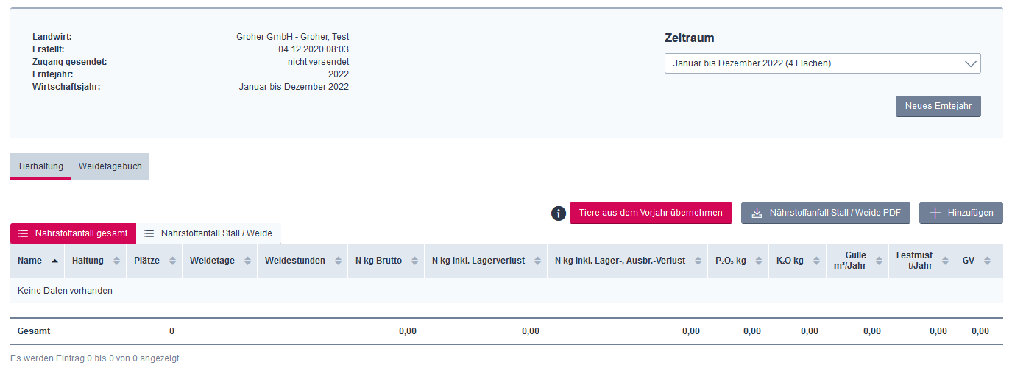Show Nährstoffanfall Stall / Weide view

(x=208, y=233)
